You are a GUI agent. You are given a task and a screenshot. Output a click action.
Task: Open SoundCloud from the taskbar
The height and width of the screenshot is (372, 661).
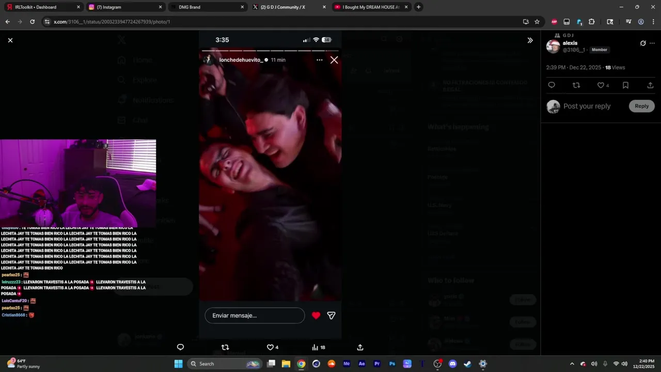(332, 364)
